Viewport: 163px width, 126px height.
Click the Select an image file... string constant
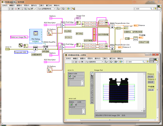pos(19,37)
